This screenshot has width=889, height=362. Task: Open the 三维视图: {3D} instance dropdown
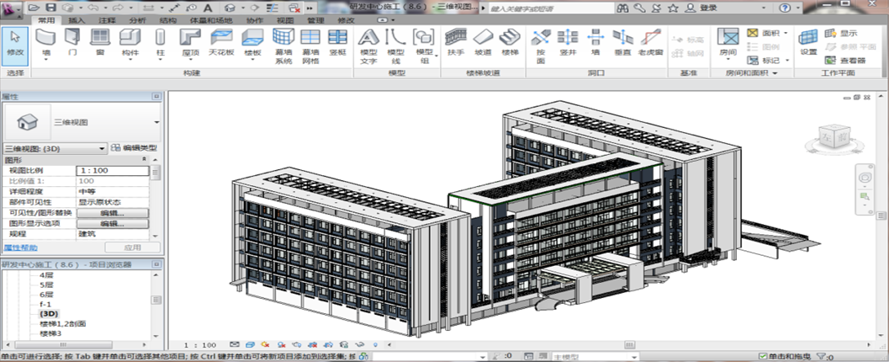tap(103, 148)
